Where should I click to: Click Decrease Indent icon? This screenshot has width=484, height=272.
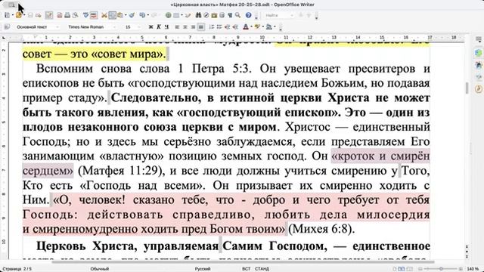227,27
